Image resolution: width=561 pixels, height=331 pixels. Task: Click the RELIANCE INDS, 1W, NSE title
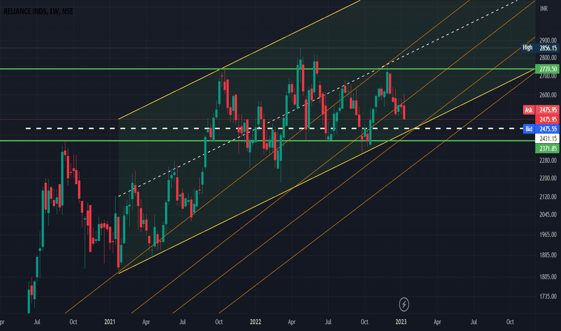point(39,11)
